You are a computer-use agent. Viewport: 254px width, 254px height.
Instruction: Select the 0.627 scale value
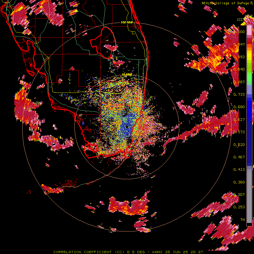239,119
